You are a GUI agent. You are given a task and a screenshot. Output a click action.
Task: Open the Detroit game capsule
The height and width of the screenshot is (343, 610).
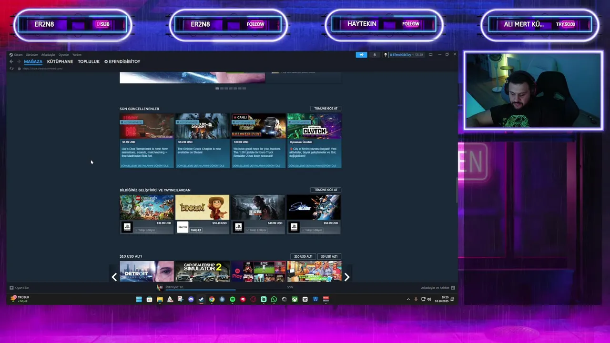tap(147, 272)
